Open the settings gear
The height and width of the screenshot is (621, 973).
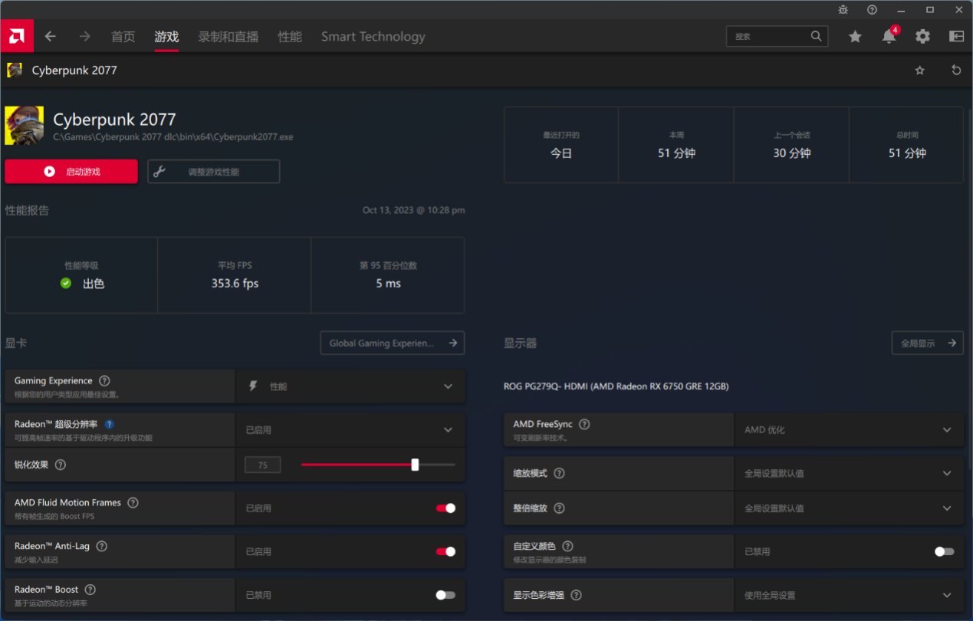pyautogui.click(x=922, y=36)
